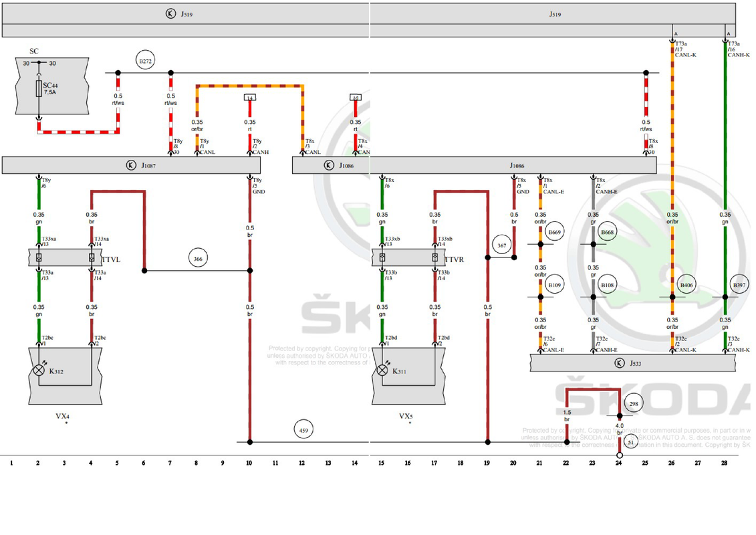Click the 1.5 br wire size label
756x535 pixels.
(567, 416)
